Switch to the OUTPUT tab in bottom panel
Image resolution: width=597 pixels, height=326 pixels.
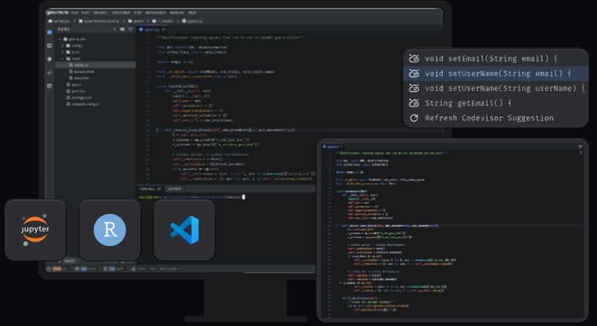[174, 189]
